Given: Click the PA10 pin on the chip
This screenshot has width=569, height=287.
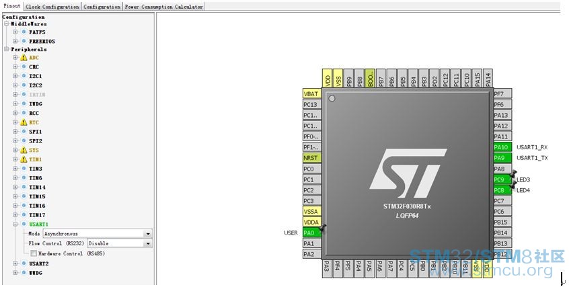Looking at the screenshot, I should point(502,147).
